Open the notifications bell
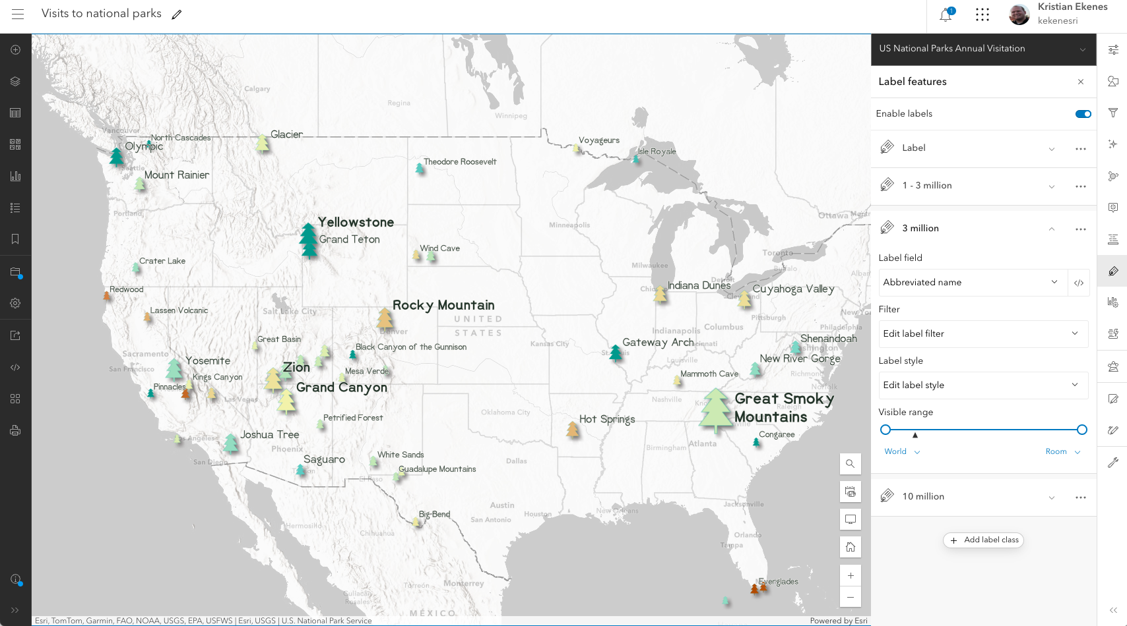 click(946, 14)
